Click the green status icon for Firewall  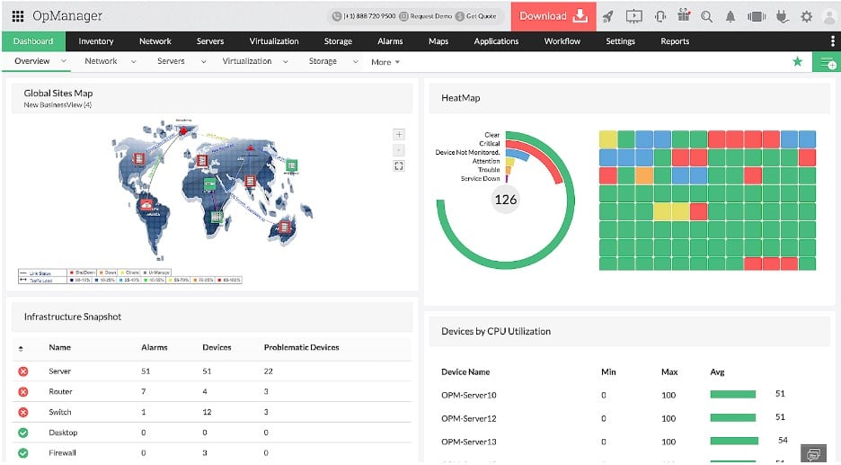pos(23,453)
